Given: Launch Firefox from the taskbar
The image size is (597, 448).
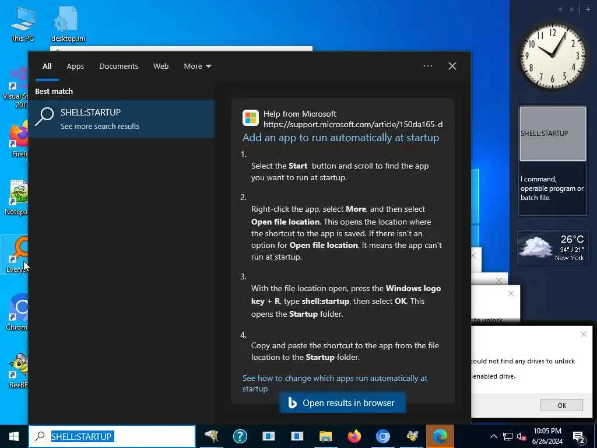Looking at the screenshot, I should click(x=354, y=436).
